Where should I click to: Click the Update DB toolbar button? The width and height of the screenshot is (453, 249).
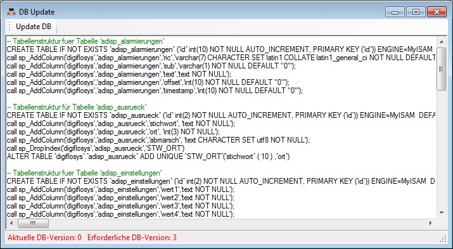(34, 27)
